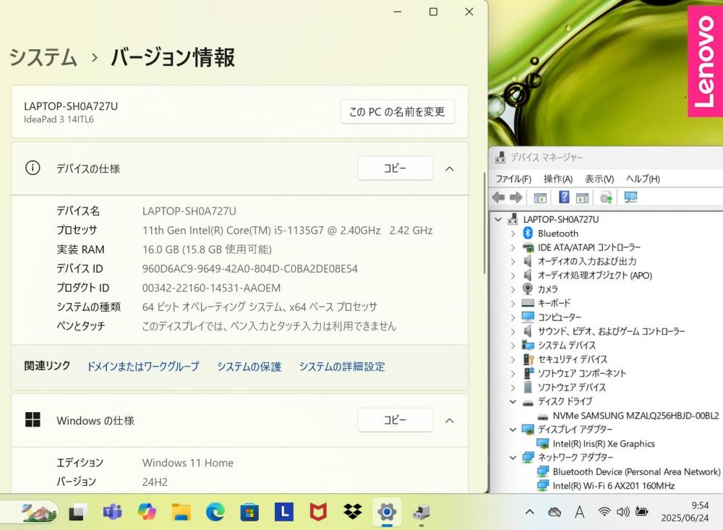This screenshot has width=723, height=530.
Task: Click コピー button for Windows の仕様
Action: 395,420
